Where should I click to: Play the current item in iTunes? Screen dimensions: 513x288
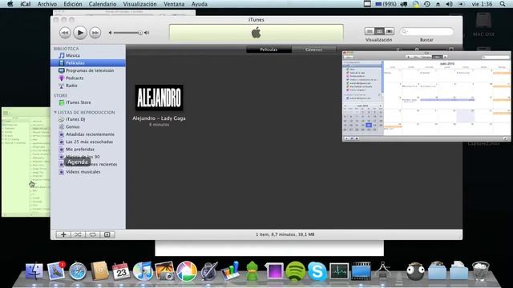[x=80, y=33]
